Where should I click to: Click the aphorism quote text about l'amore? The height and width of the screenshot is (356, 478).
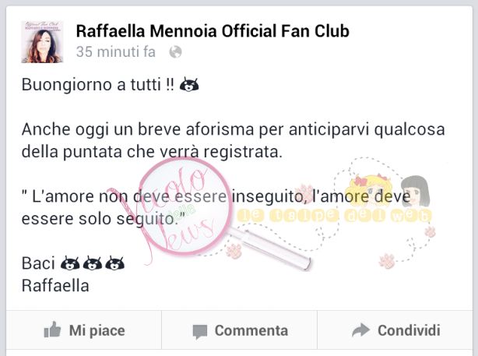(216, 207)
